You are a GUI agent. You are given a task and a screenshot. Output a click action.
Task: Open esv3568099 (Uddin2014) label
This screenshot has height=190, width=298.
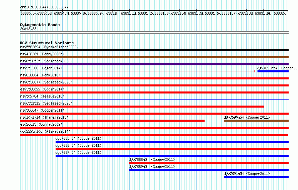[42, 89]
